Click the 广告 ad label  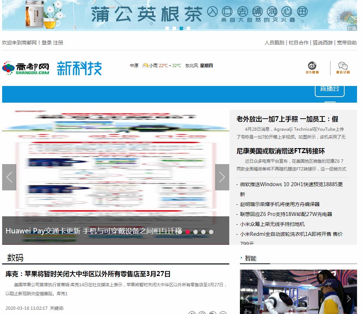tap(352, 28)
